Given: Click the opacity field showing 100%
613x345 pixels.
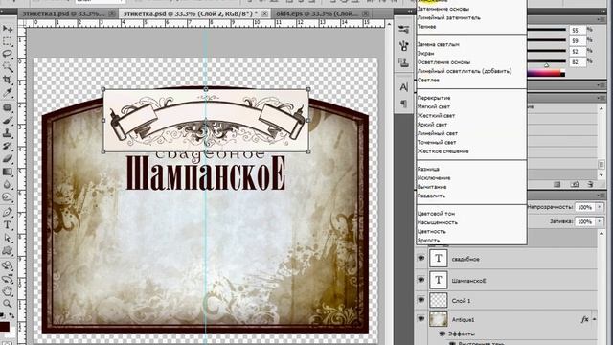Looking at the screenshot, I should 585,207.
